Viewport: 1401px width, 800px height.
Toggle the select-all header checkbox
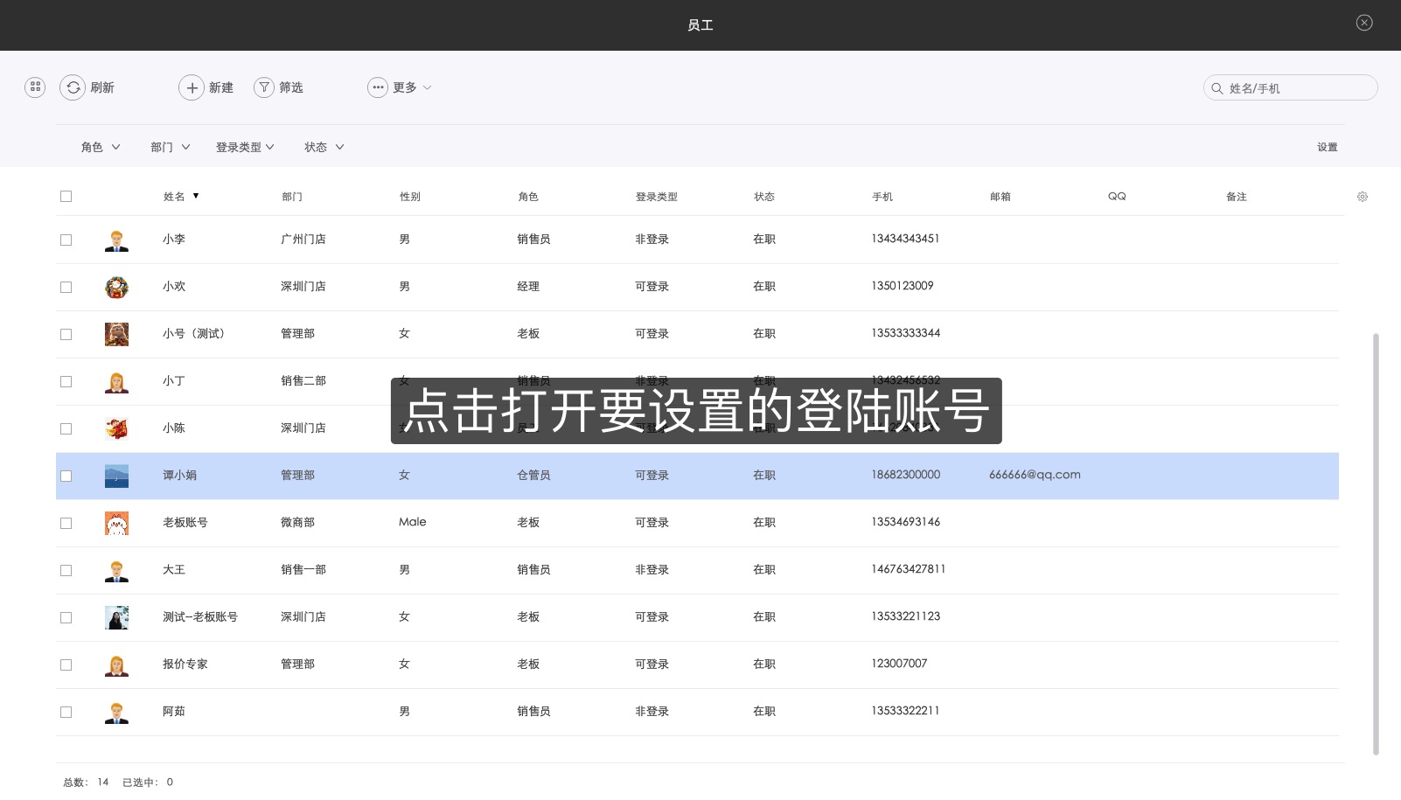tap(66, 197)
